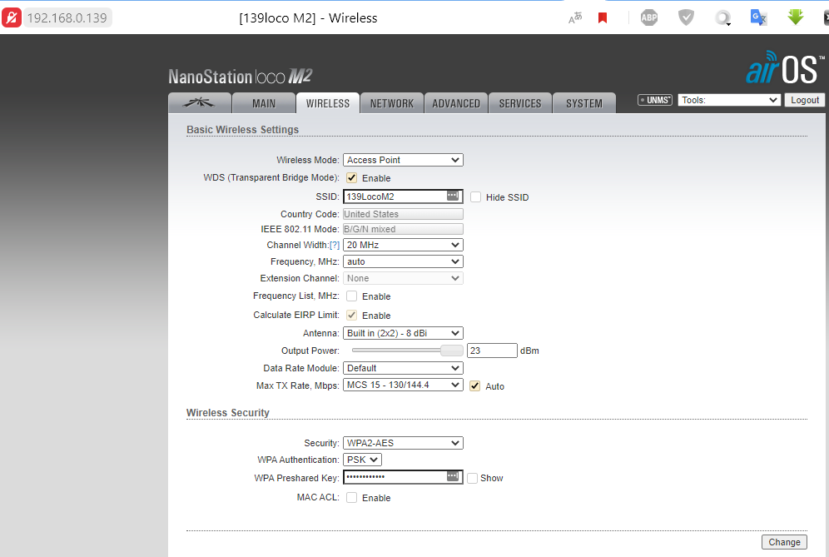The height and width of the screenshot is (557, 829).
Task: Open the Google Translate extension icon
Action: click(x=759, y=17)
